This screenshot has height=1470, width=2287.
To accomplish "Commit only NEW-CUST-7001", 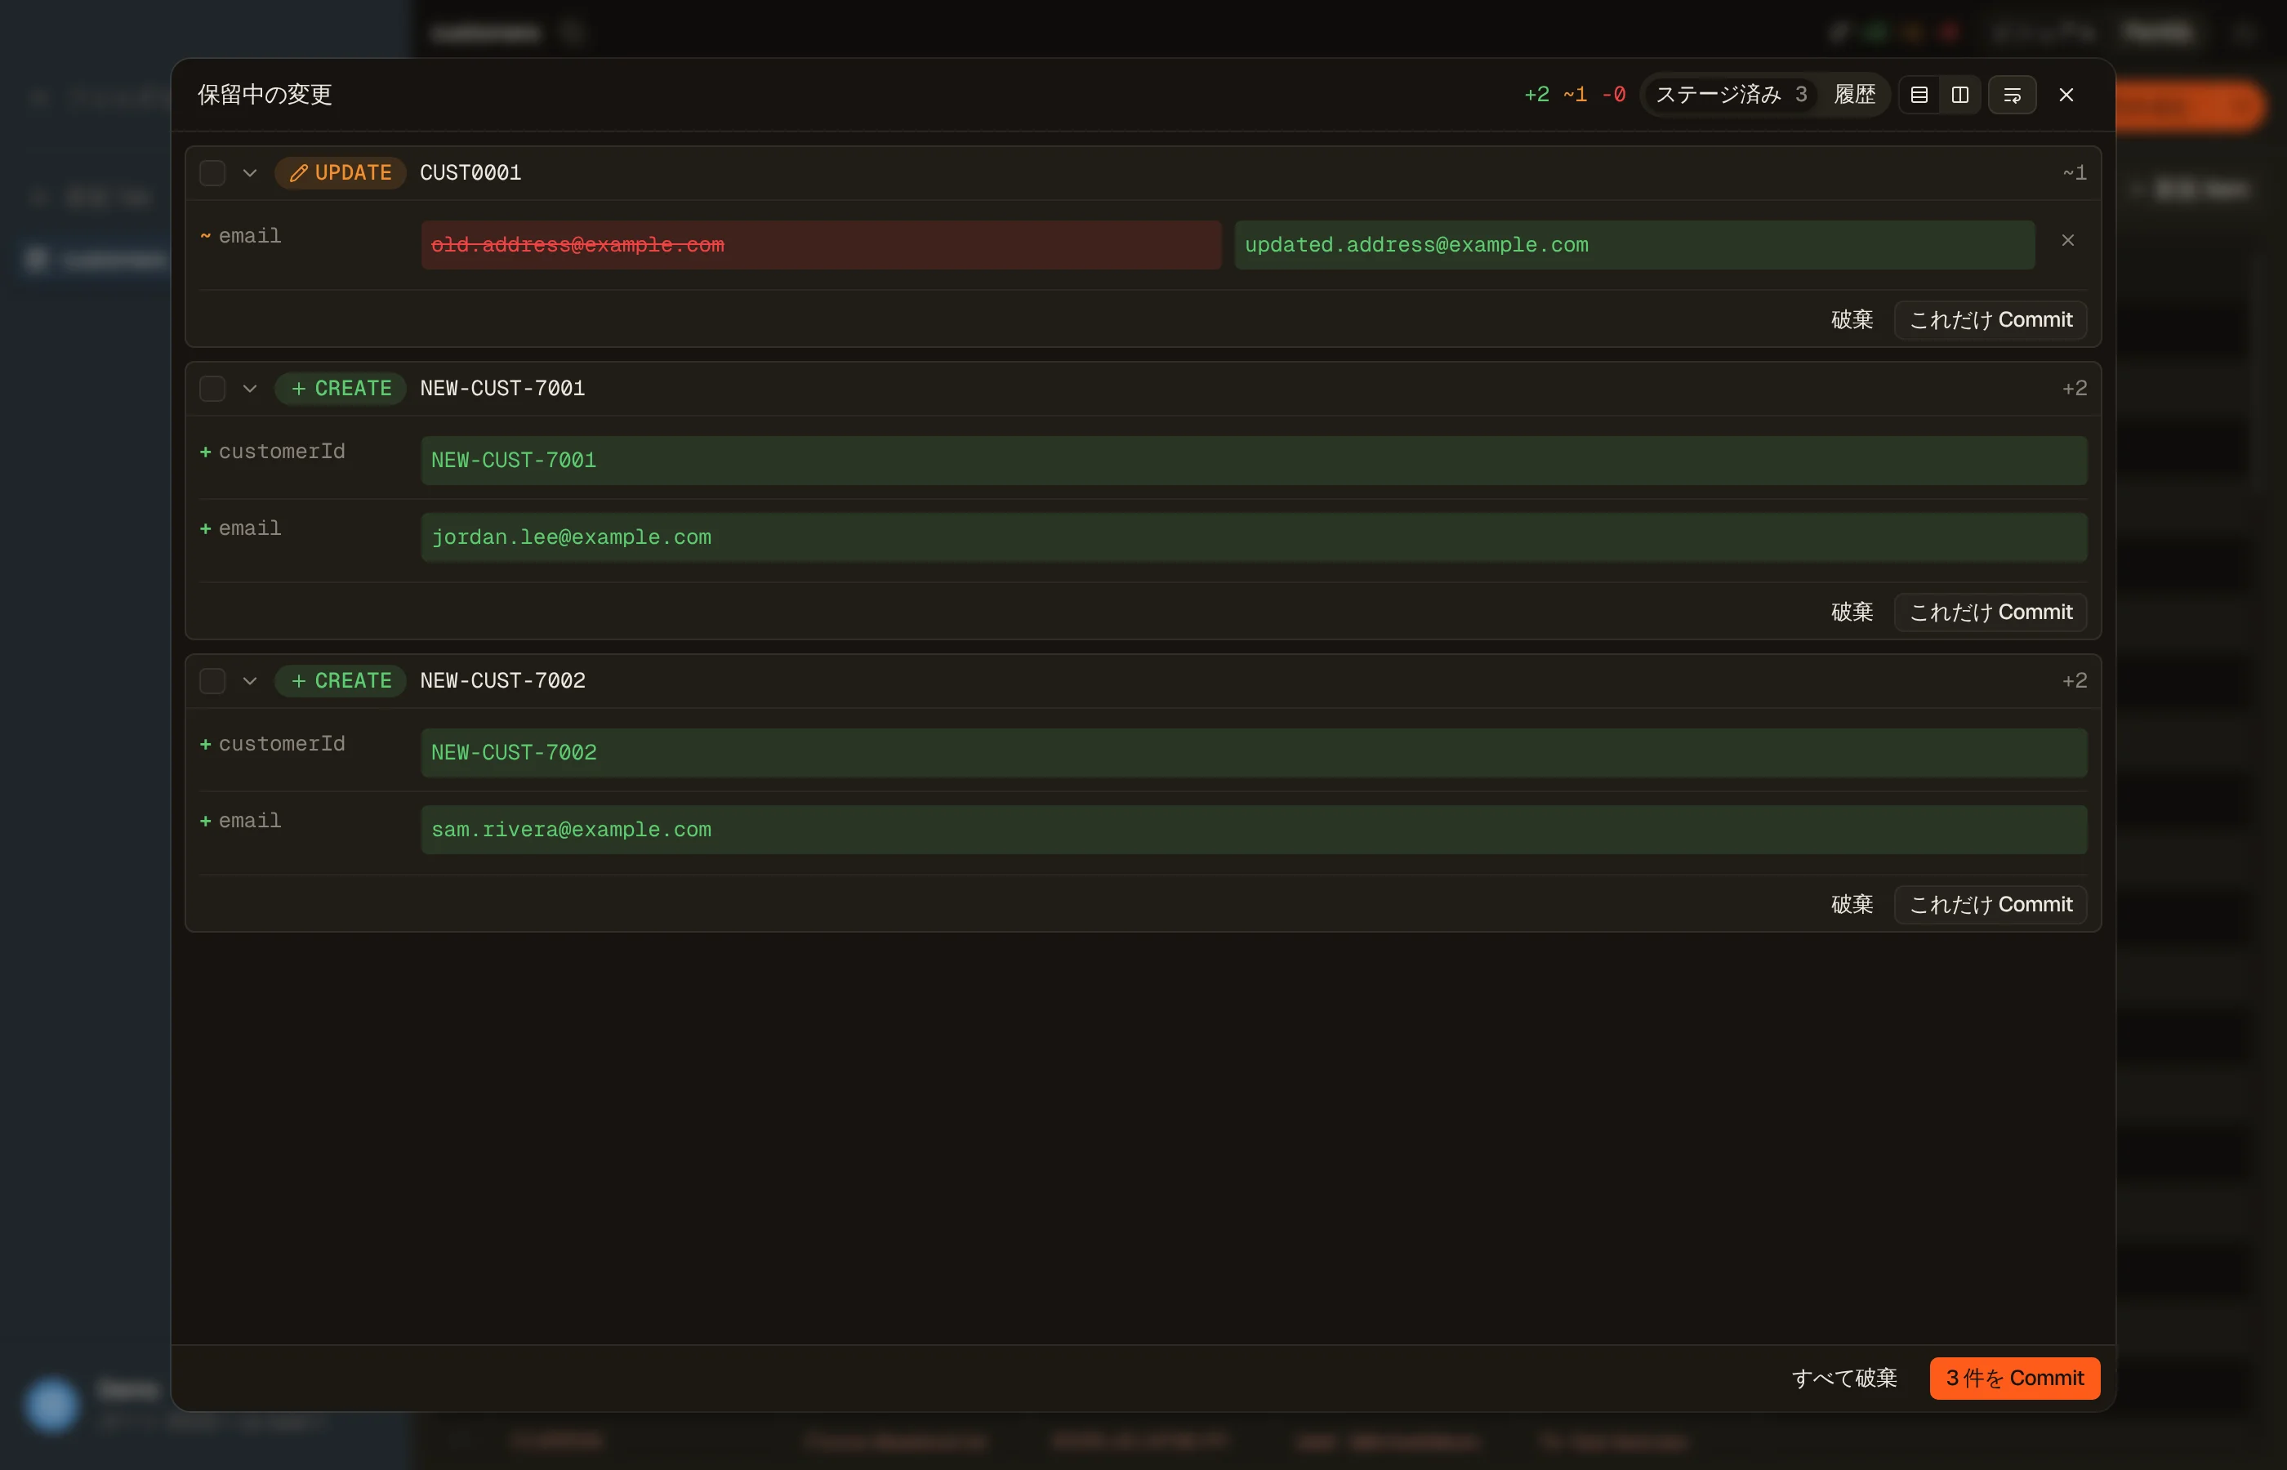I will click(1991, 612).
